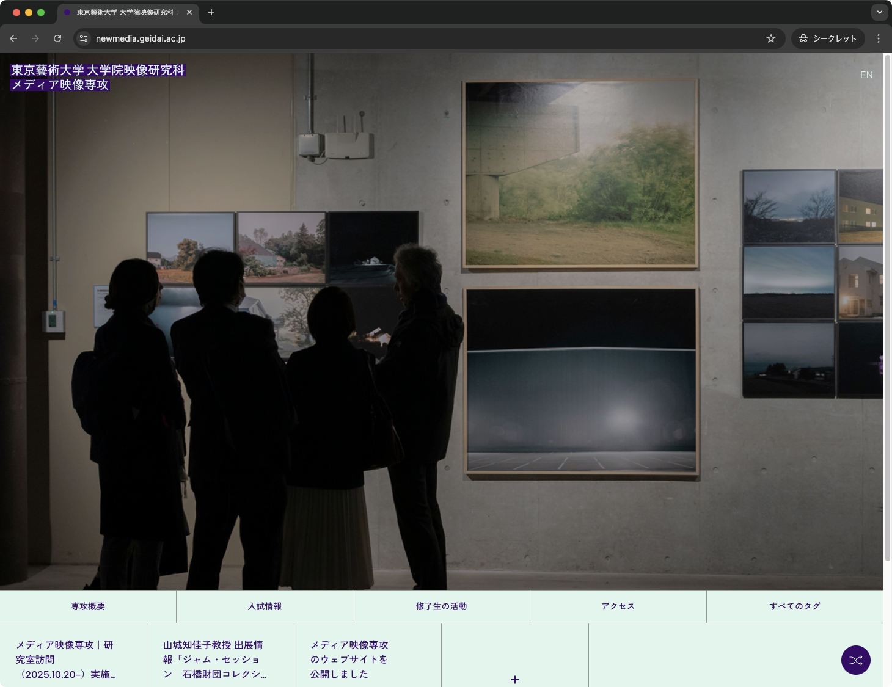Click the browser forward arrow

[35, 38]
